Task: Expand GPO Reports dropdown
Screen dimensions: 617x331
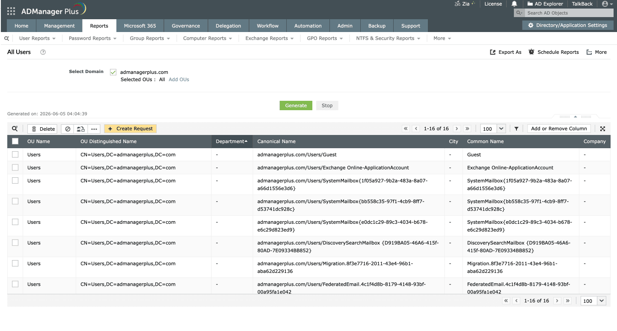Action: [x=325, y=38]
